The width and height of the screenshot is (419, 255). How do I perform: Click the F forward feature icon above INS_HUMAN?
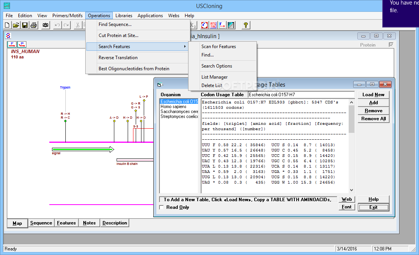tap(12, 44)
